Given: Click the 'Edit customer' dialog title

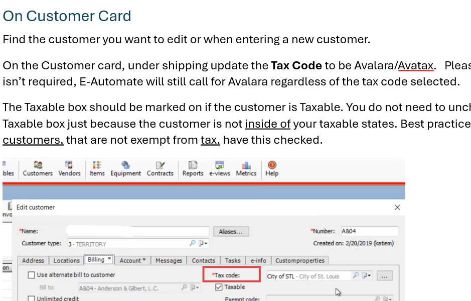Looking at the screenshot, I should (36, 207).
